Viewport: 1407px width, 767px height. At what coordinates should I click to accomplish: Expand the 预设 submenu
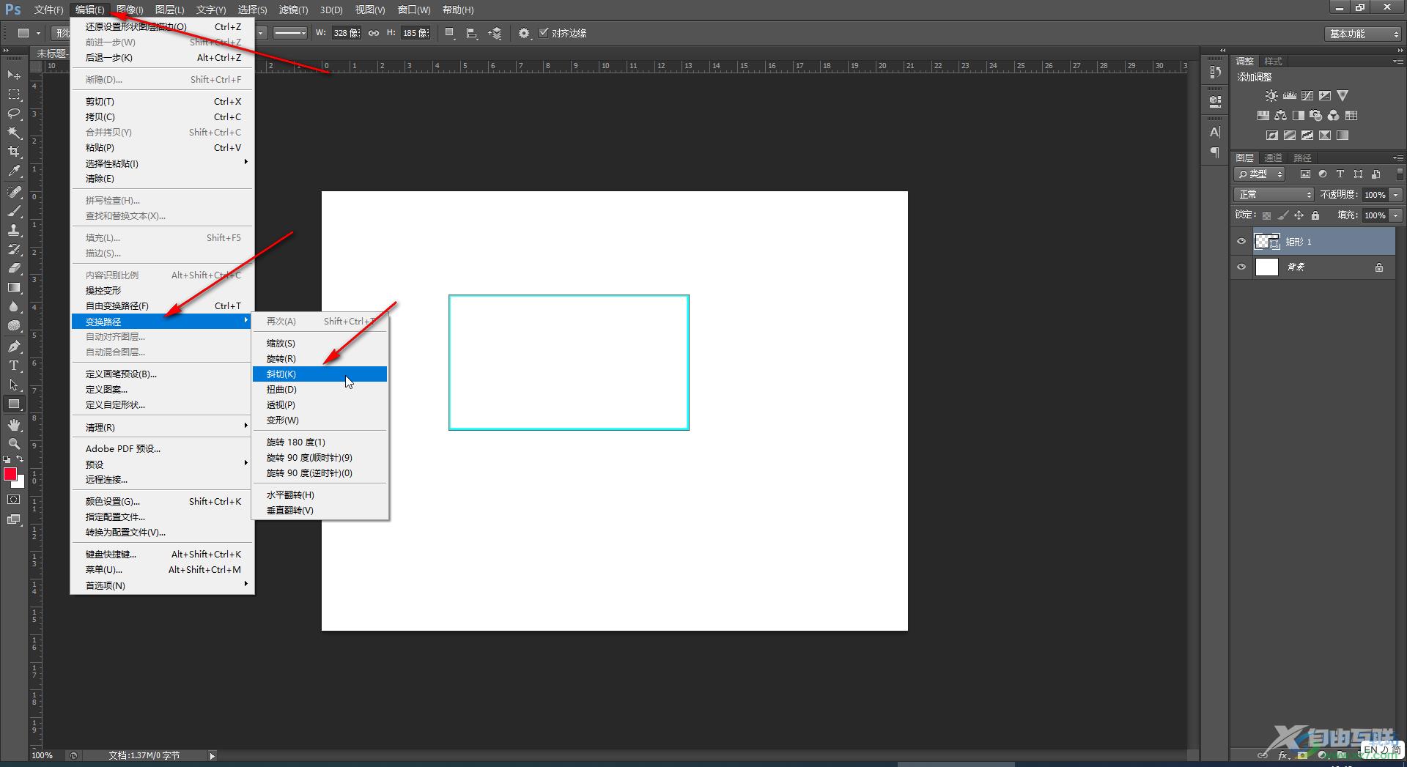click(162, 464)
